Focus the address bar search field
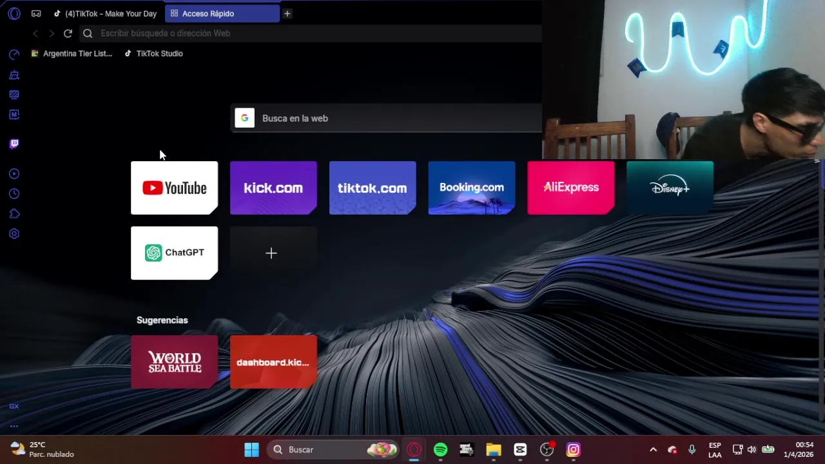The width and height of the screenshot is (825, 464). point(311,34)
